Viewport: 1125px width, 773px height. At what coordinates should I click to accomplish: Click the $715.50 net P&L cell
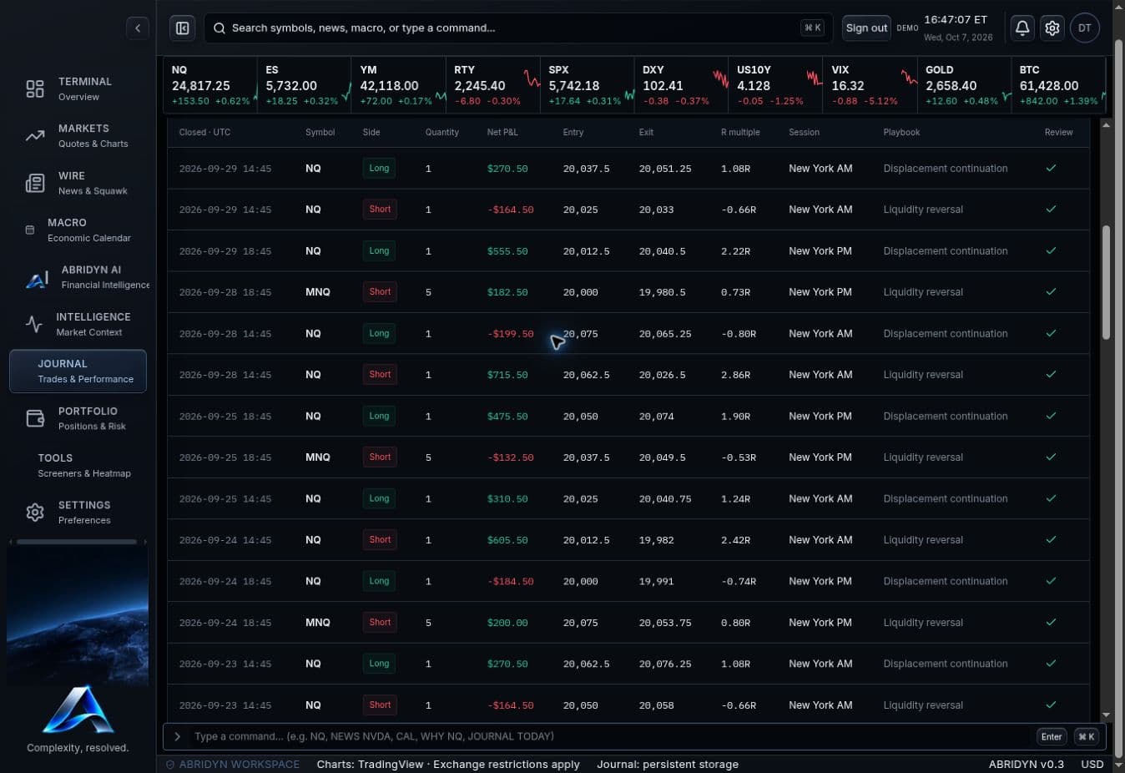click(x=507, y=375)
